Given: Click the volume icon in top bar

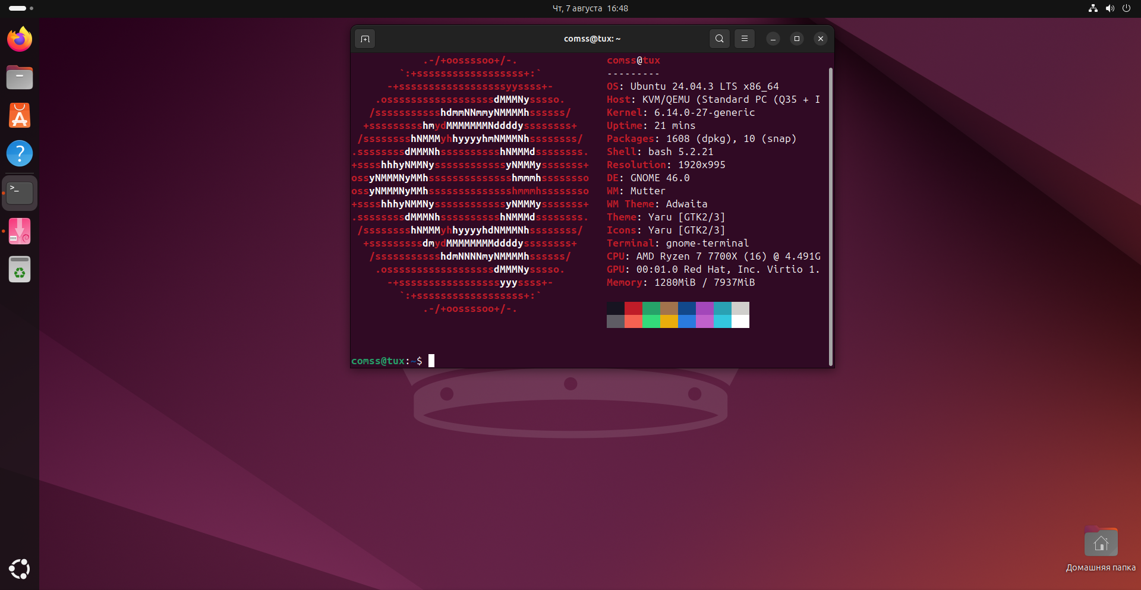Looking at the screenshot, I should [1110, 8].
